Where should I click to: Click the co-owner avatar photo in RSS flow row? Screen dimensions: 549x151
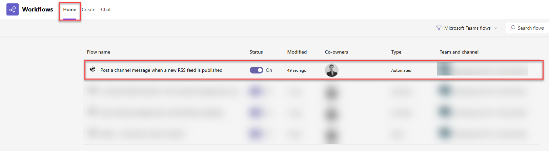tap(331, 70)
